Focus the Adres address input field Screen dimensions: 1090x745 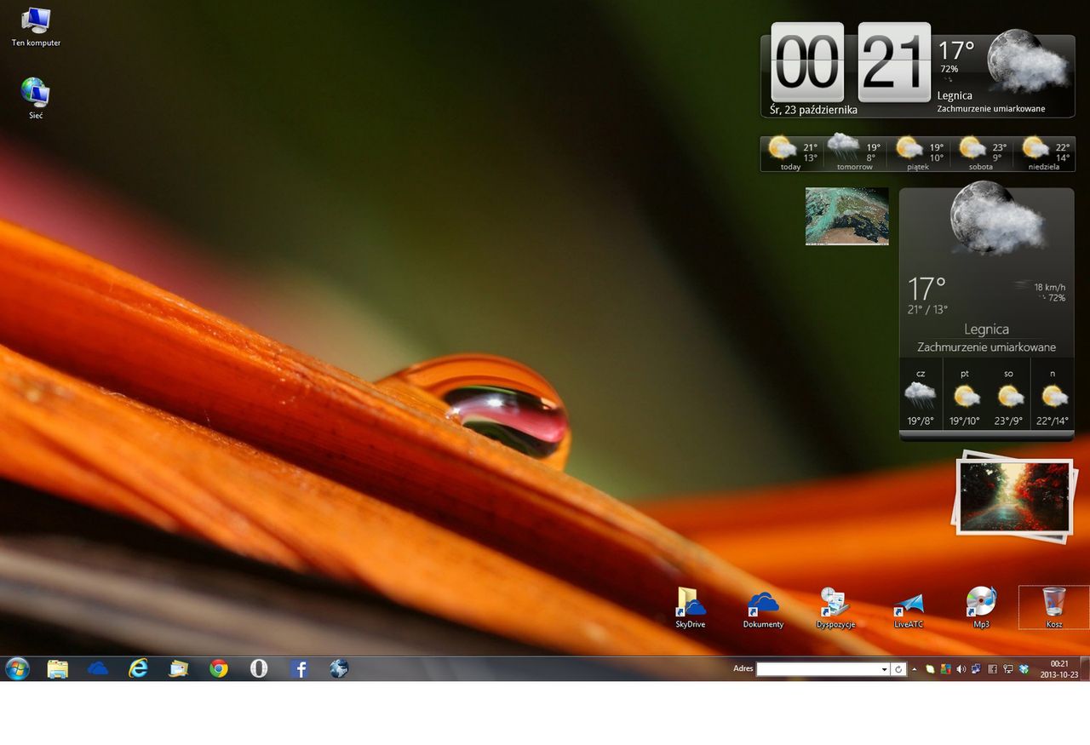[x=817, y=669]
